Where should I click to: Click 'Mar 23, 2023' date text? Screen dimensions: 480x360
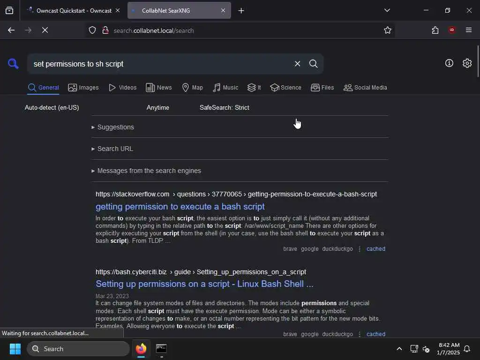point(112,296)
